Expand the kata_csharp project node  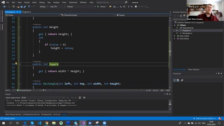(x=175, y=36)
